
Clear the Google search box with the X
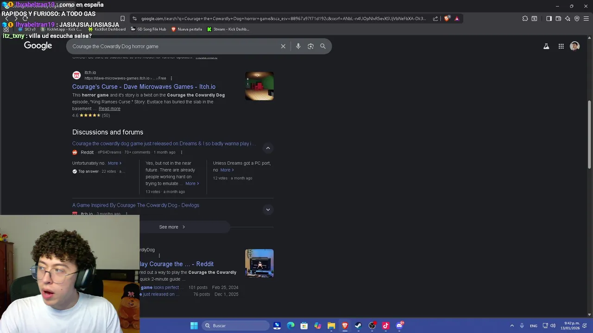pyautogui.click(x=283, y=46)
